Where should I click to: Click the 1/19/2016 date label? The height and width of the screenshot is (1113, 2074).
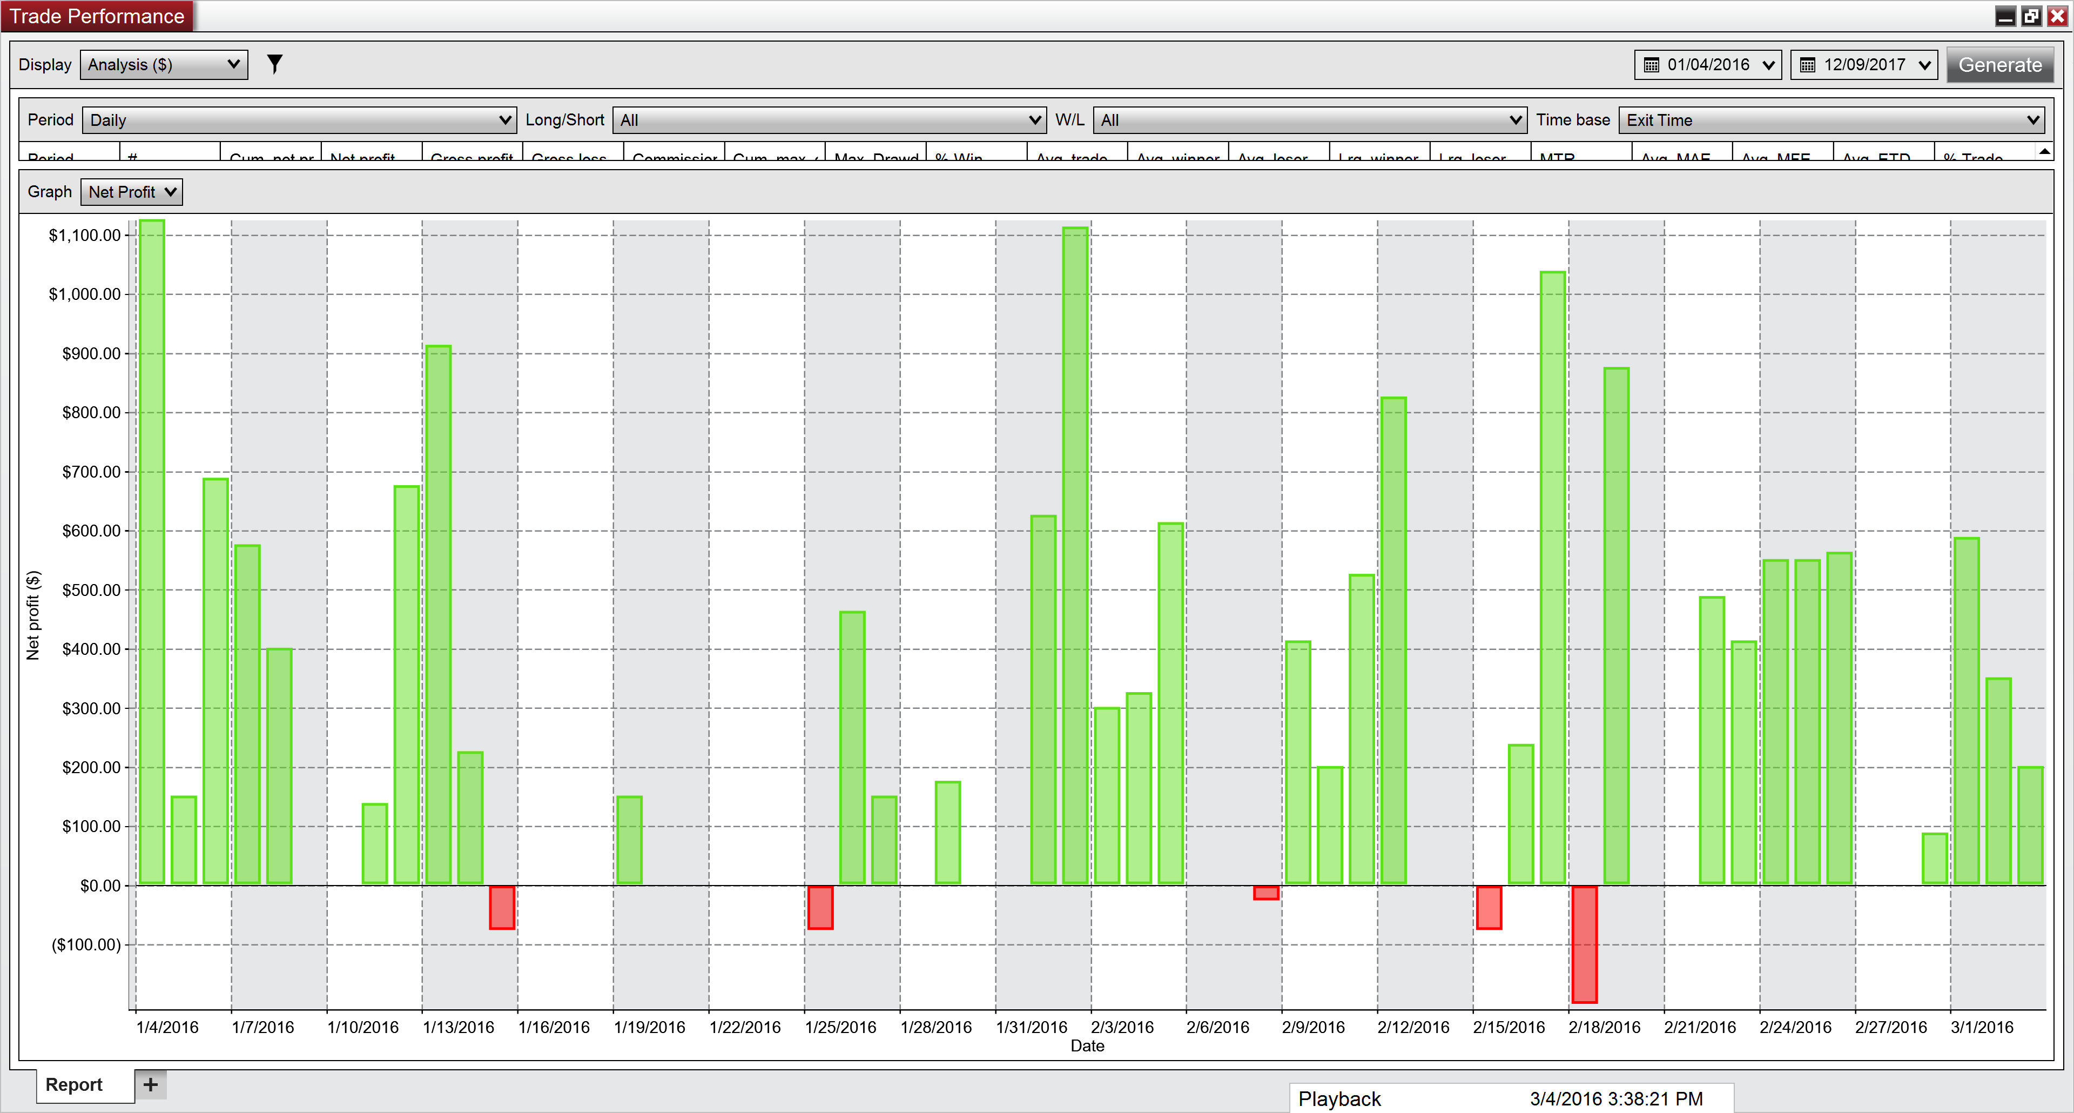point(650,1028)
